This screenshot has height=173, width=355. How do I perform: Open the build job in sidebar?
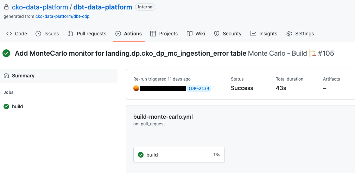click(17, 106)
